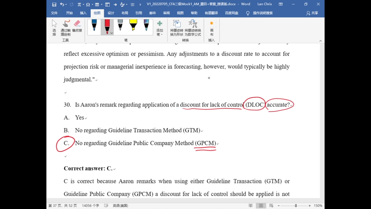Open the red pen options arrow
This screenshot has width=371, height=209.
(111, 33)
